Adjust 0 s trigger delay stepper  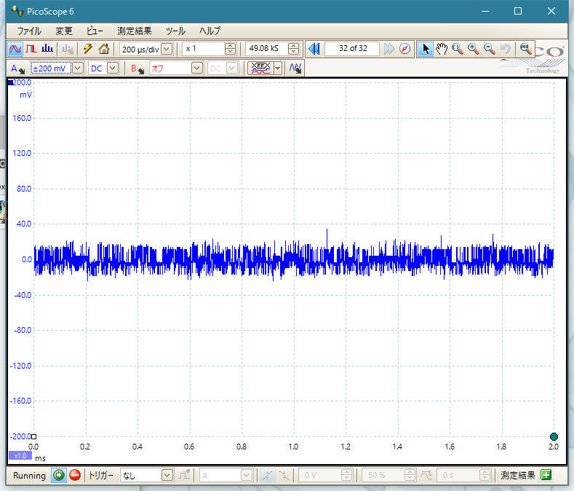pyautogui.click(x=485, y=475)
